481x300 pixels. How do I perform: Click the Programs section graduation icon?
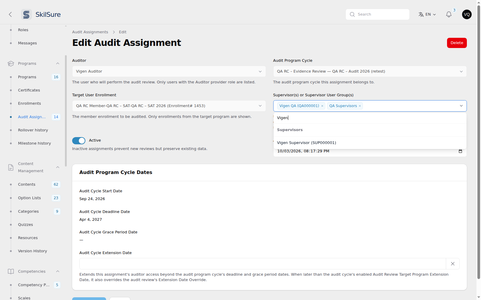(x=11, y=64)
